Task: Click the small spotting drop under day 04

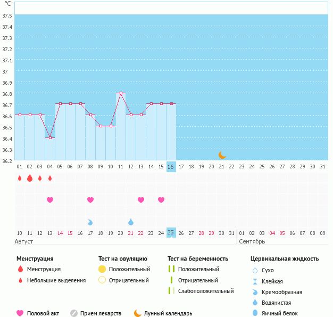Action: pos(50,178)
